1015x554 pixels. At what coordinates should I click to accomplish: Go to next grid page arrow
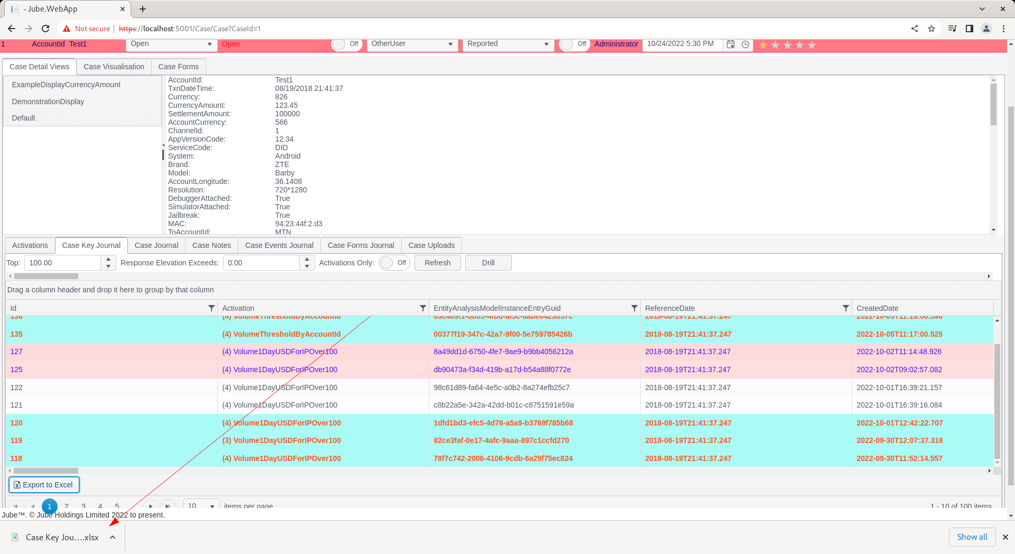[151, 506]
